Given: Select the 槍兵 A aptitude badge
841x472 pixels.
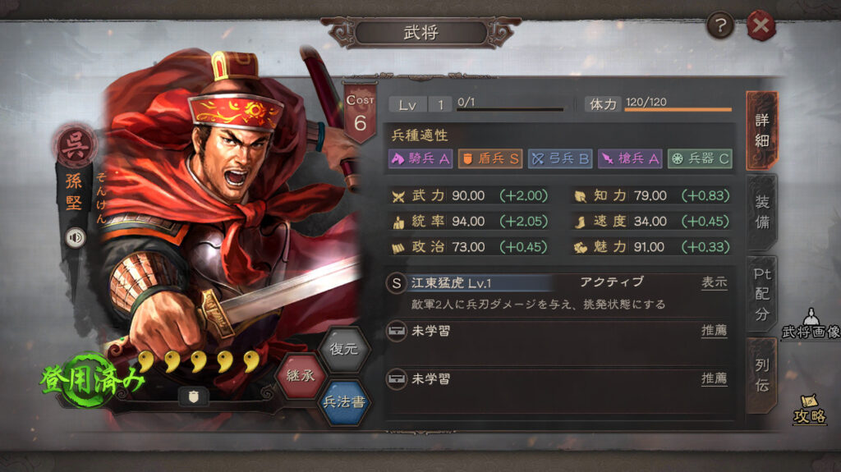Looking at the screenshot, I should [x=630, y=158].
